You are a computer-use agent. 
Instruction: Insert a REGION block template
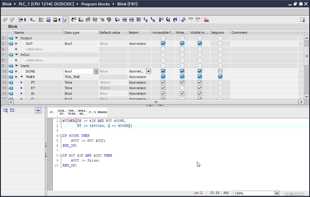click(x=102, y=112)
